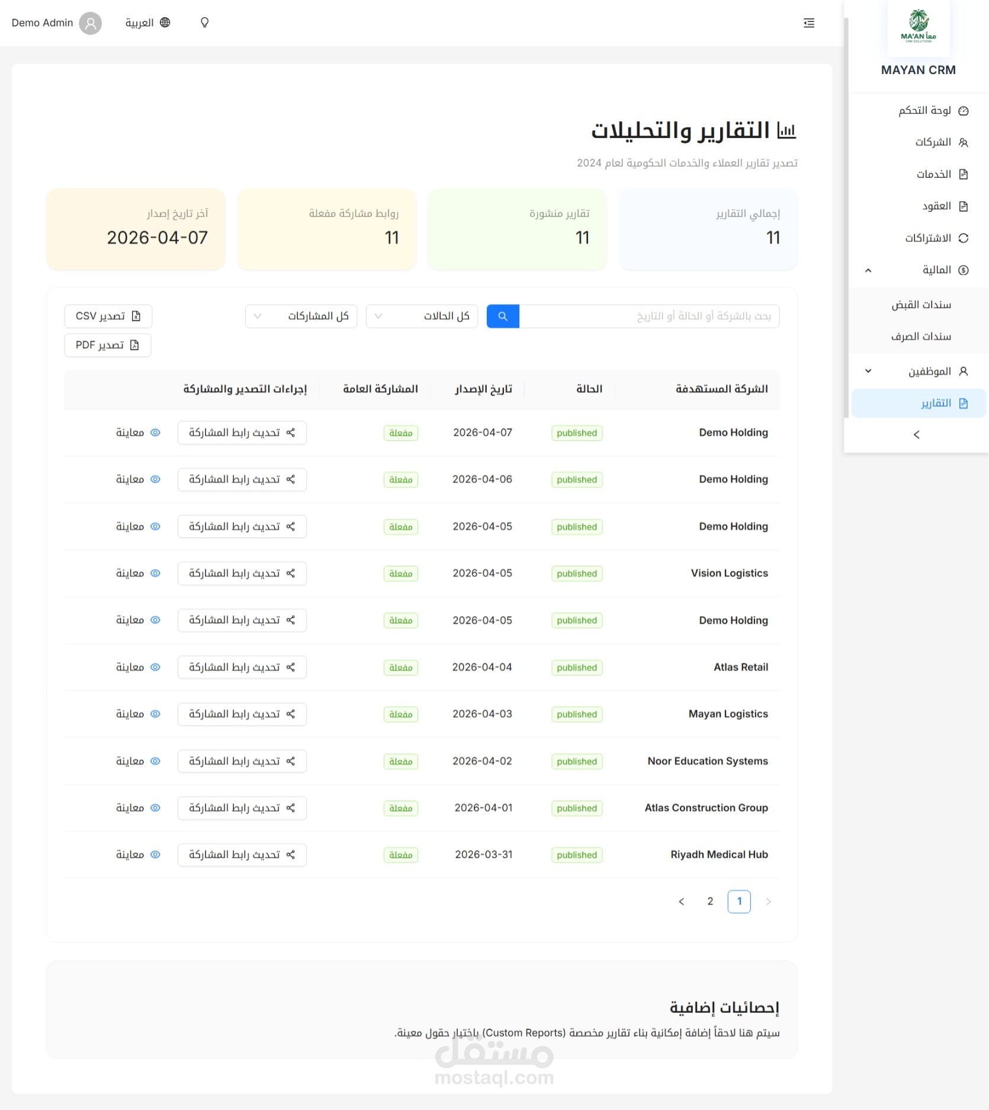Open الخدمات services menu item
989x1110 pixels.
919,174
